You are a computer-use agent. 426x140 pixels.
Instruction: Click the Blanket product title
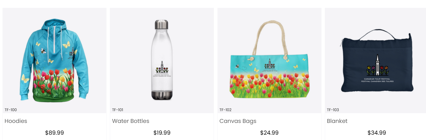click(337, 121)
